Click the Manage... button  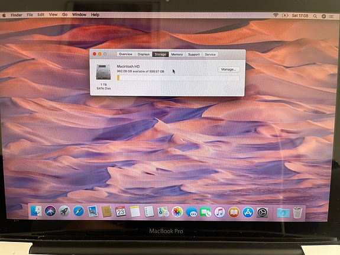(x=229, y=69)
